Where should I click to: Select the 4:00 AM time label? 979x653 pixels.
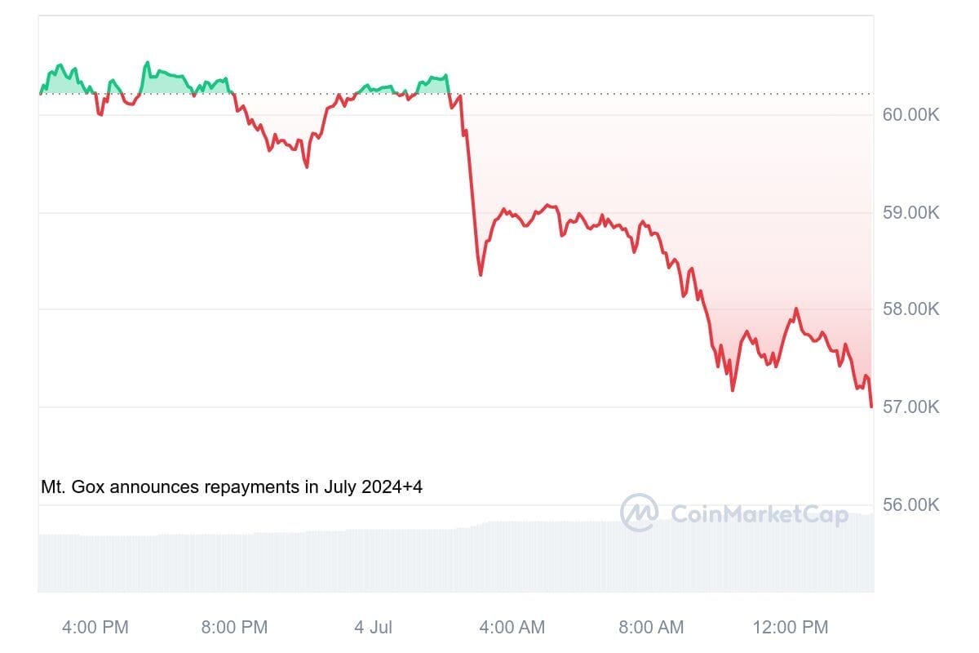click(512, 627)
